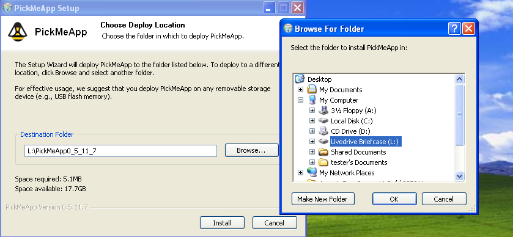
Task: Click the Choose Deploy Location heading
Action: [x=142, y=25]
